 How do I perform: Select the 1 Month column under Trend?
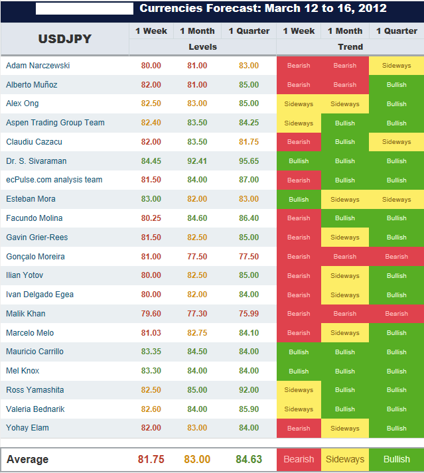coord(345,31)
